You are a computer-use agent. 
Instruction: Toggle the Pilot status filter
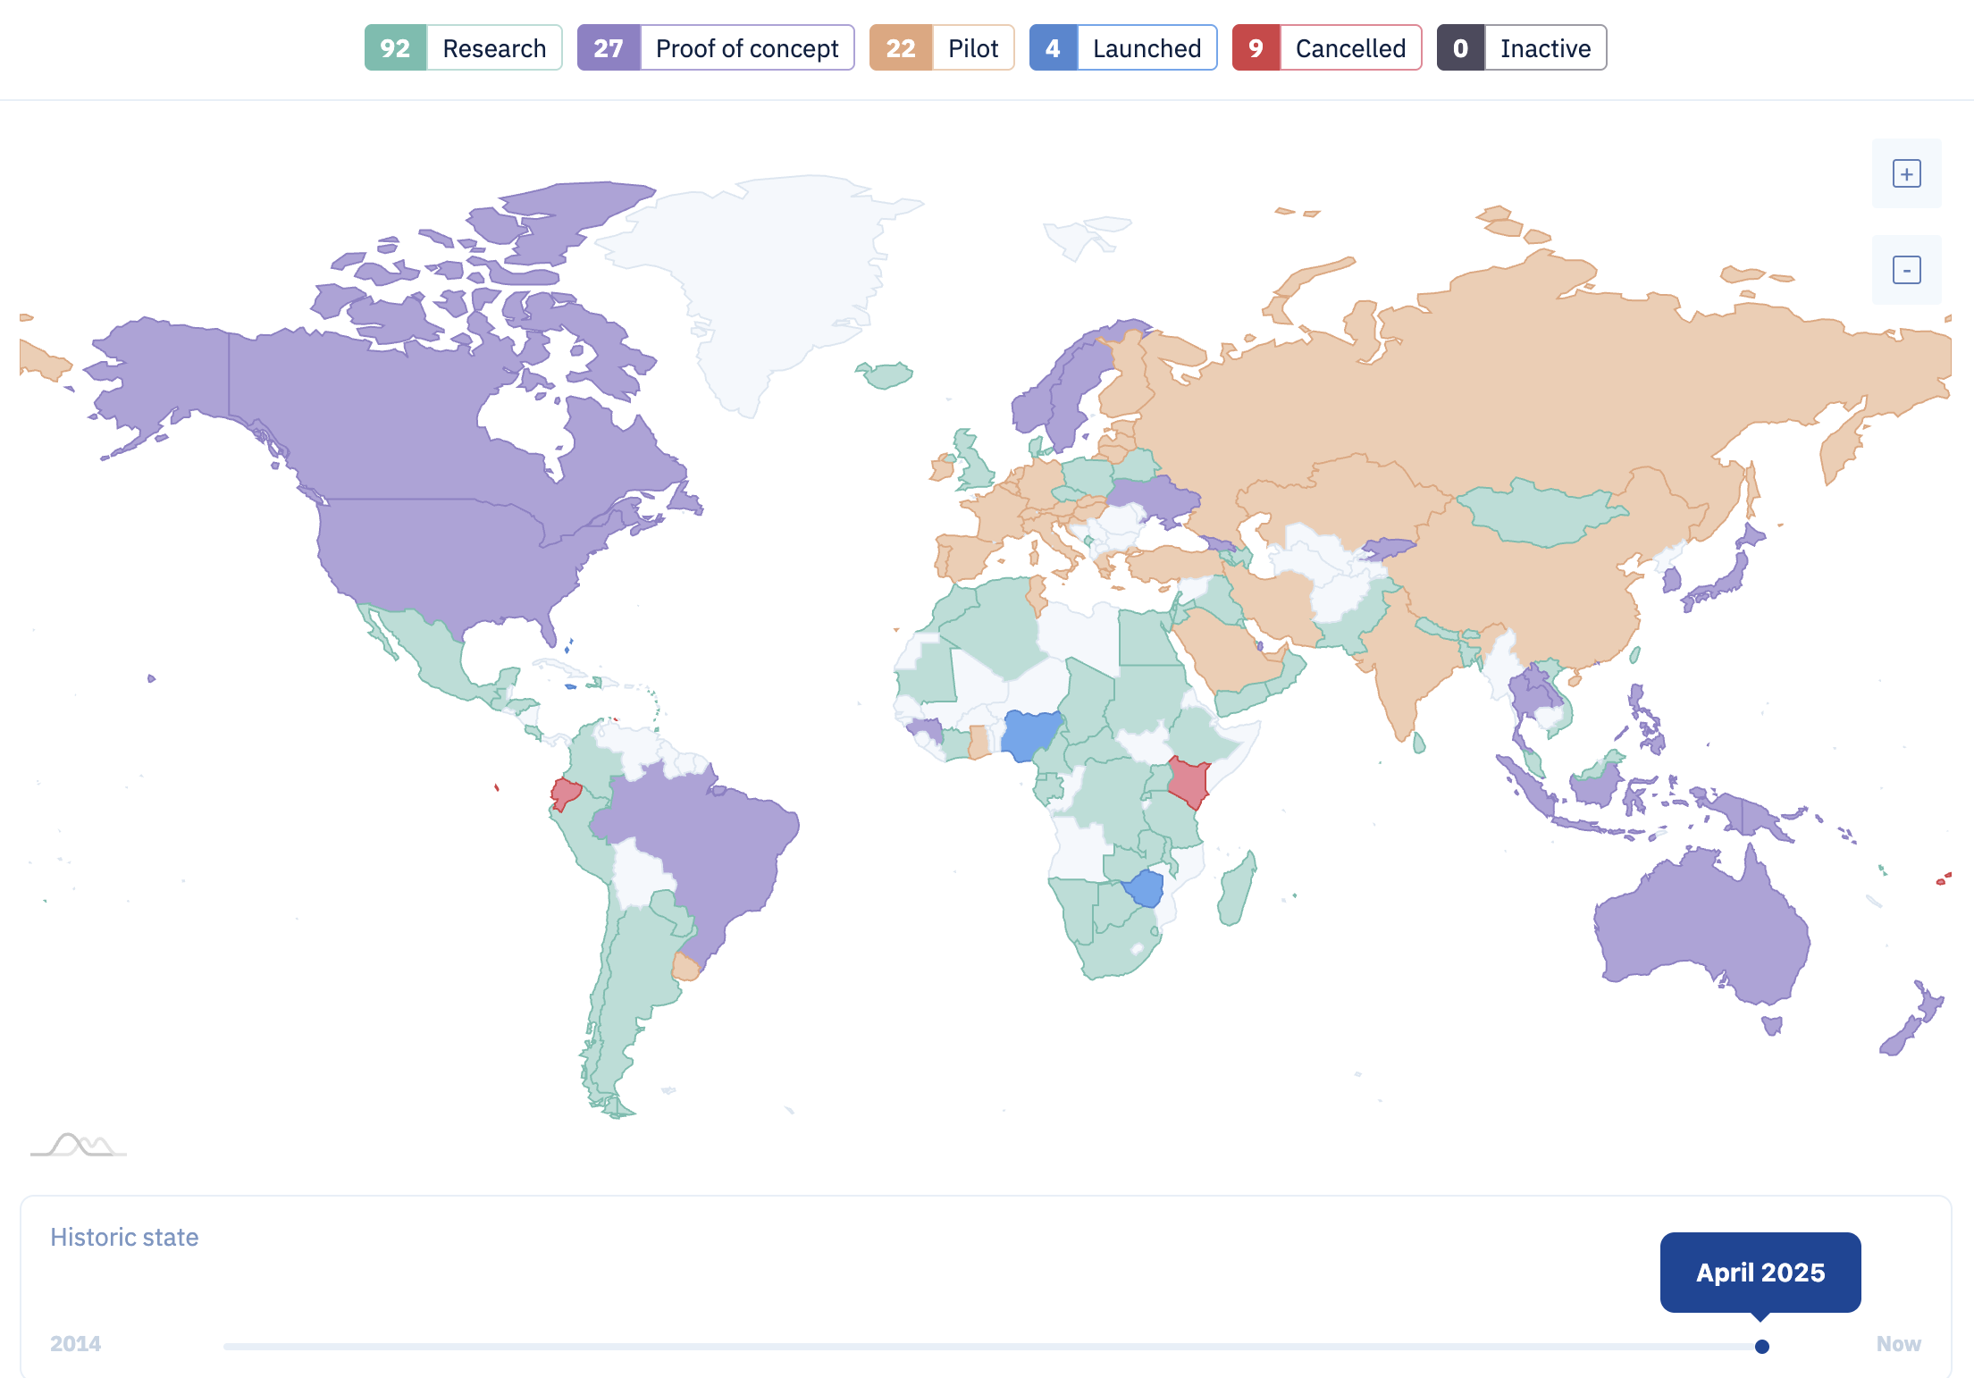tap(941, 48)
